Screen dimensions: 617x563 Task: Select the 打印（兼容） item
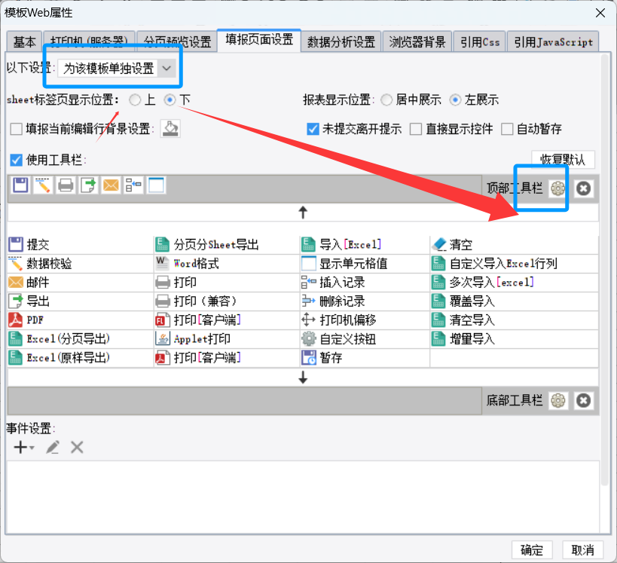coord(227,301)
